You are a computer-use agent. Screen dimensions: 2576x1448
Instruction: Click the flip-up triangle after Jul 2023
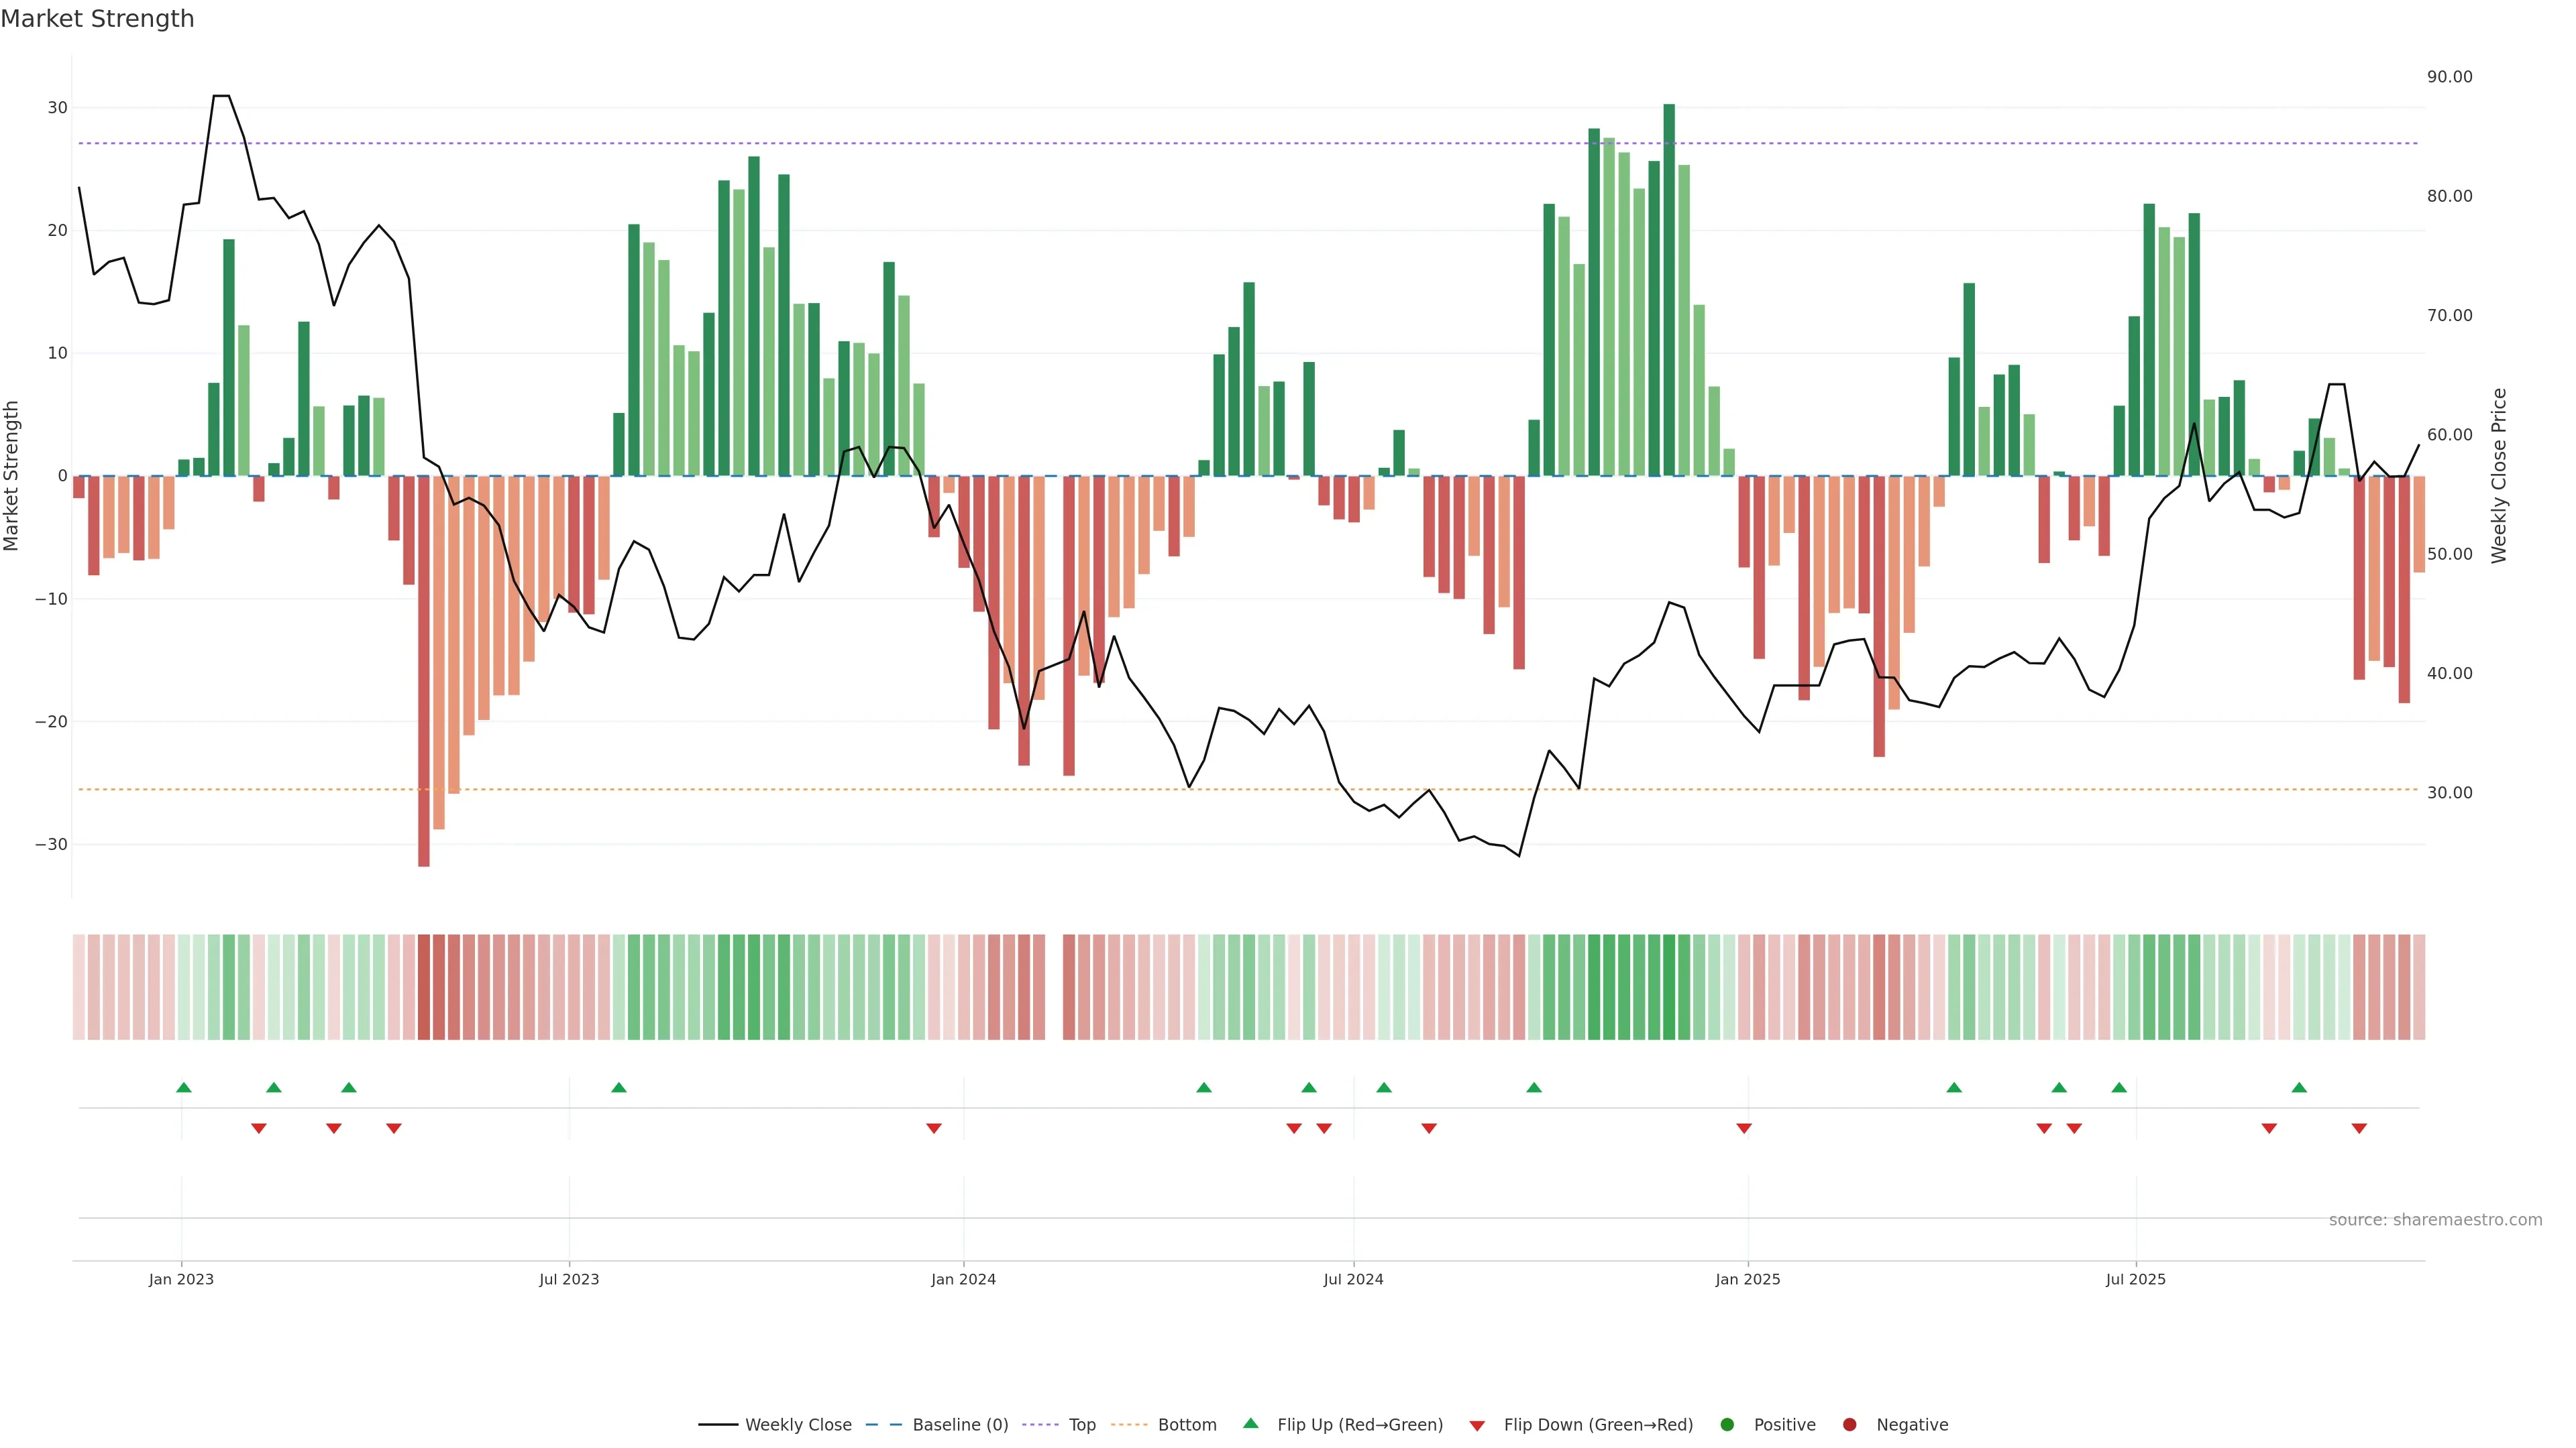[x=619, y=1087]
